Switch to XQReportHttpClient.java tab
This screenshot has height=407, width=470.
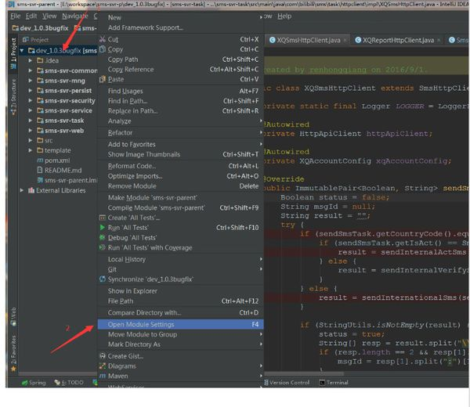[x=397, y=40]
